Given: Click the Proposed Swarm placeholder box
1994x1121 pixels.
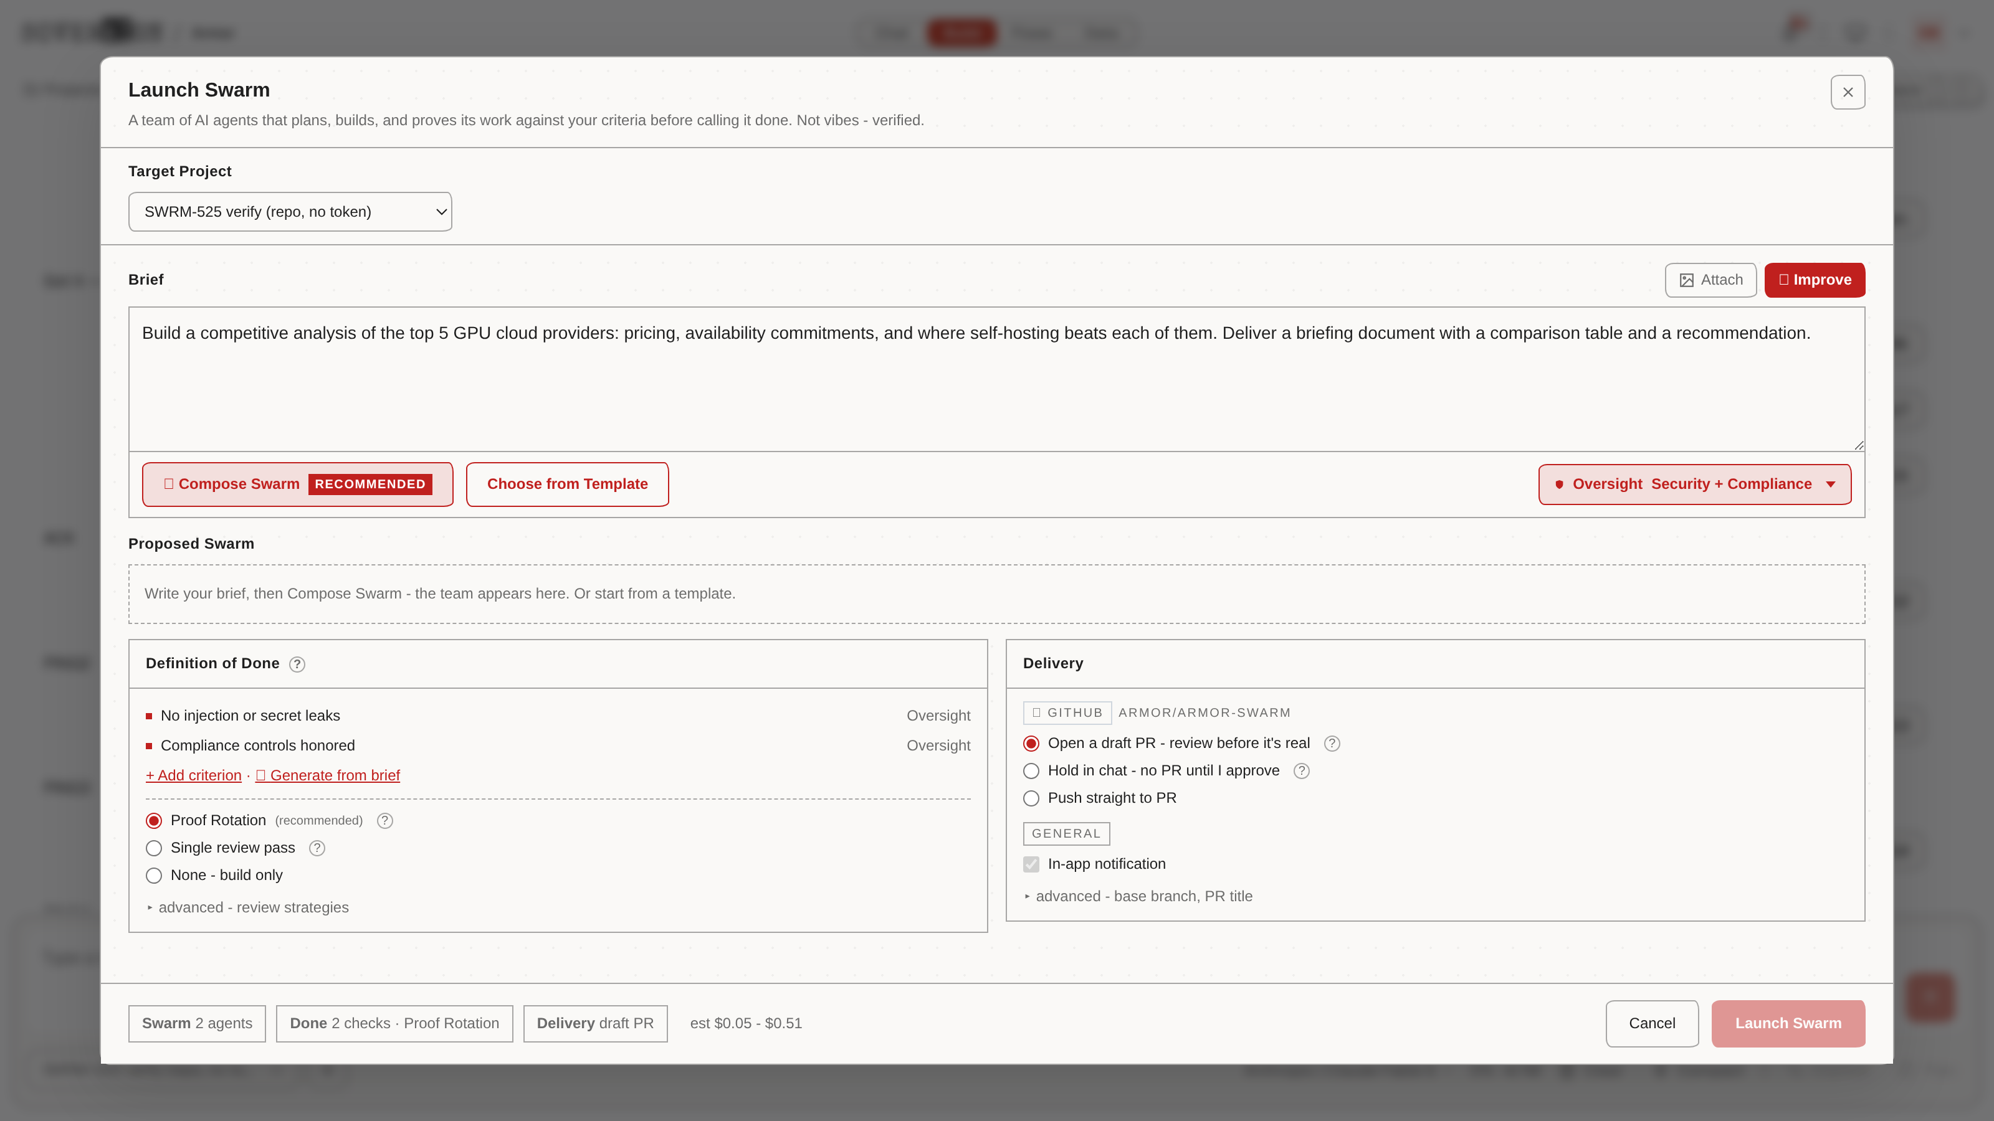Looking at the screenshot, I should (996, 594).
